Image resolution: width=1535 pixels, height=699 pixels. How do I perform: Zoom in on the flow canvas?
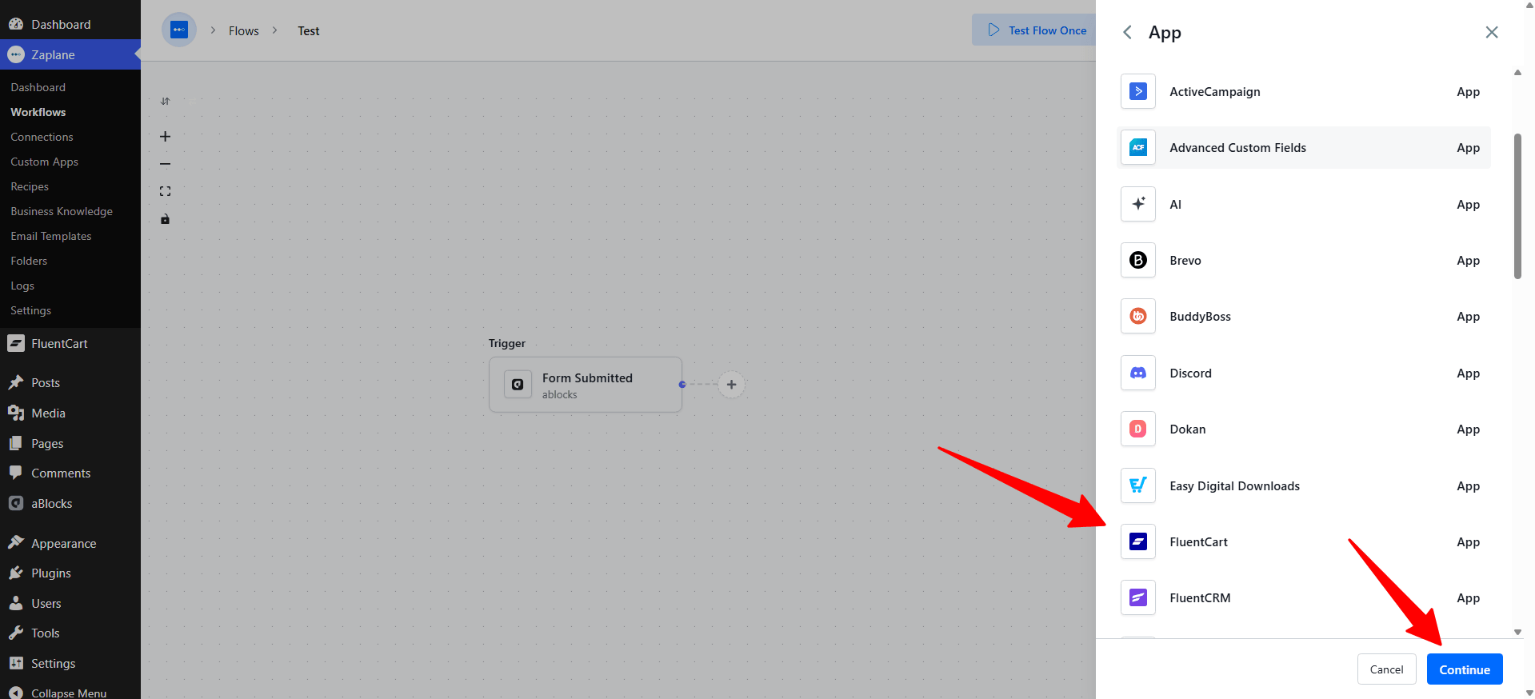click(165, 137)
